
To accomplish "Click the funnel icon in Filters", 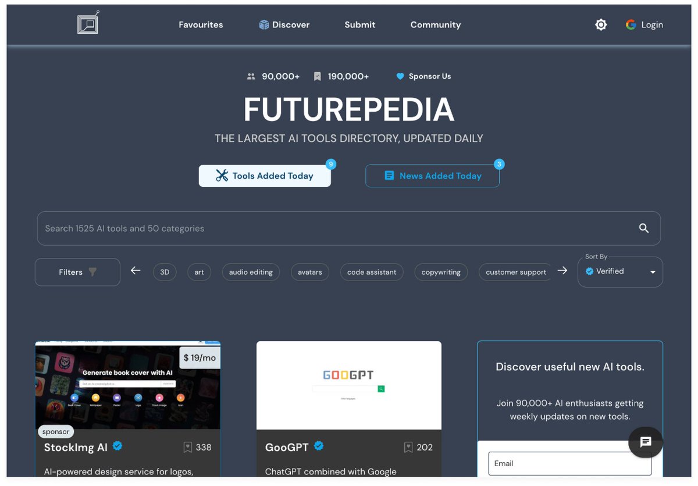I will pyautogui.click(x=92, y=272).
